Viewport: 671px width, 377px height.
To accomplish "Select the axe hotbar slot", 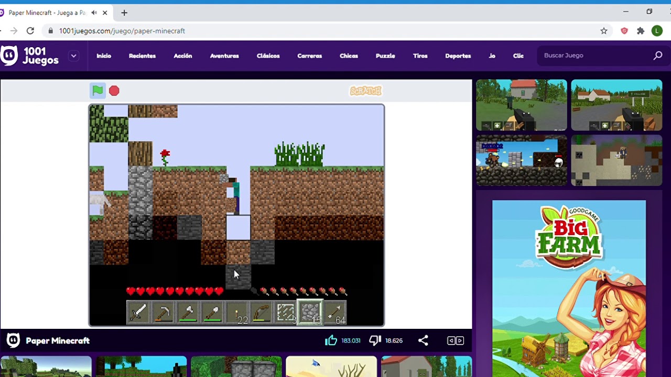I will tap(188, 313).
